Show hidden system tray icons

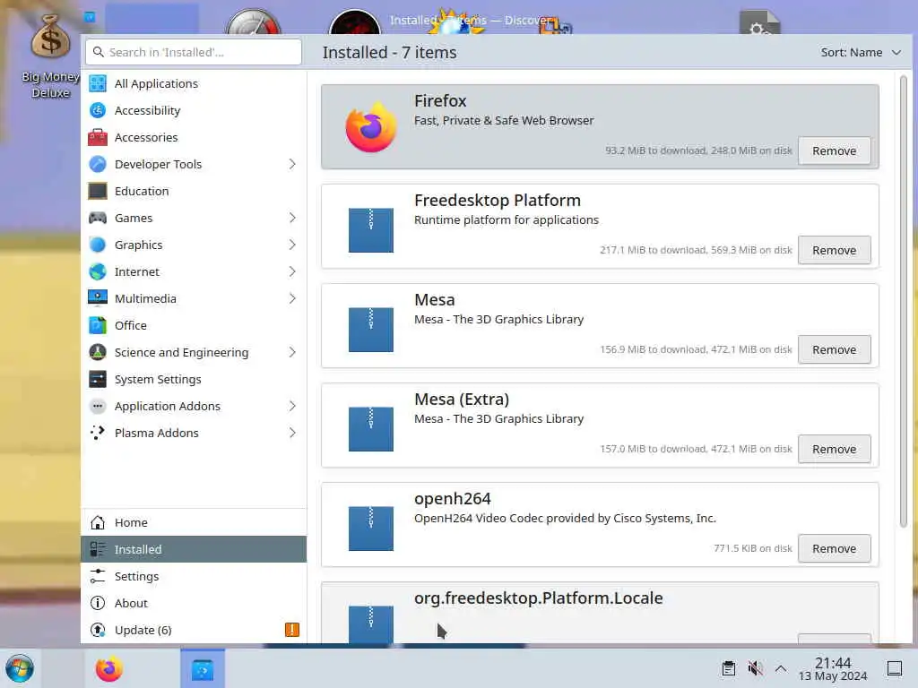coord(781,668)
